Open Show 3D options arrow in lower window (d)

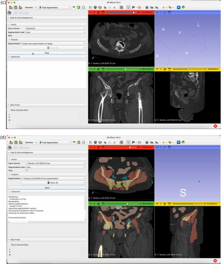pyautogui.click(x=85, y=183)
